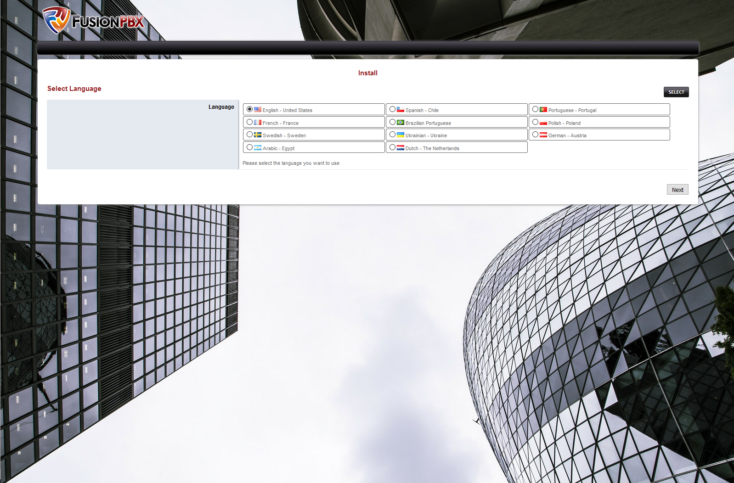Click the 'Brazilian Portuguese' label

click(x=428, y=123)
